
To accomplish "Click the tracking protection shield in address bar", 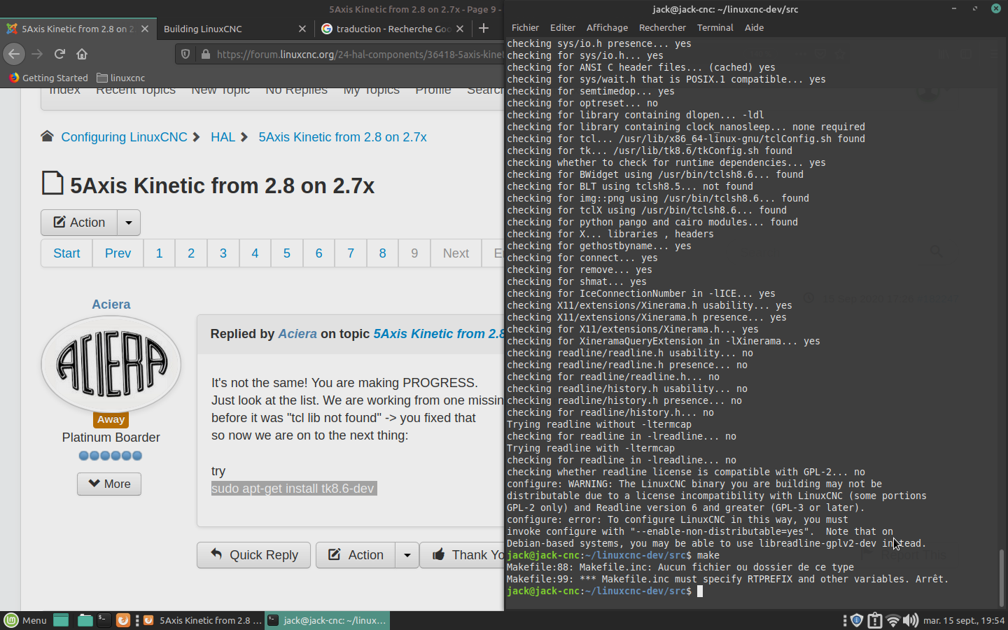I will 185,54.
